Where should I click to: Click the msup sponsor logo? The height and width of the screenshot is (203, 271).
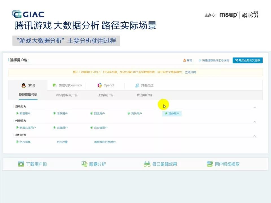pyautogui.click(x=228, y=15)
